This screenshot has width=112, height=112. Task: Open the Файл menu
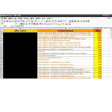tap(5, 18)
